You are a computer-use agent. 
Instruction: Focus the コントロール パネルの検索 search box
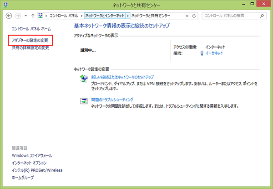(234, 16)
